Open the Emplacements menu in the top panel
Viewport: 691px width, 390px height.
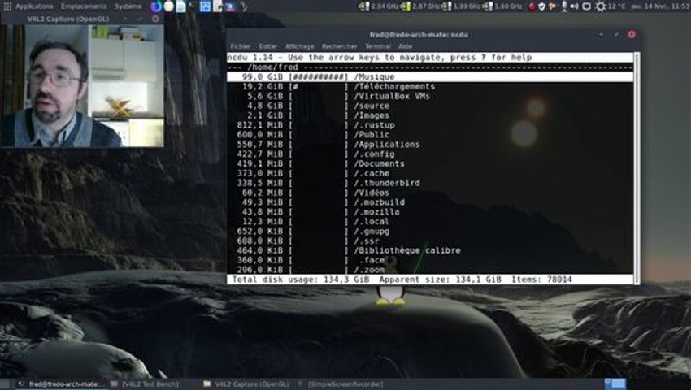coord(84,6)
